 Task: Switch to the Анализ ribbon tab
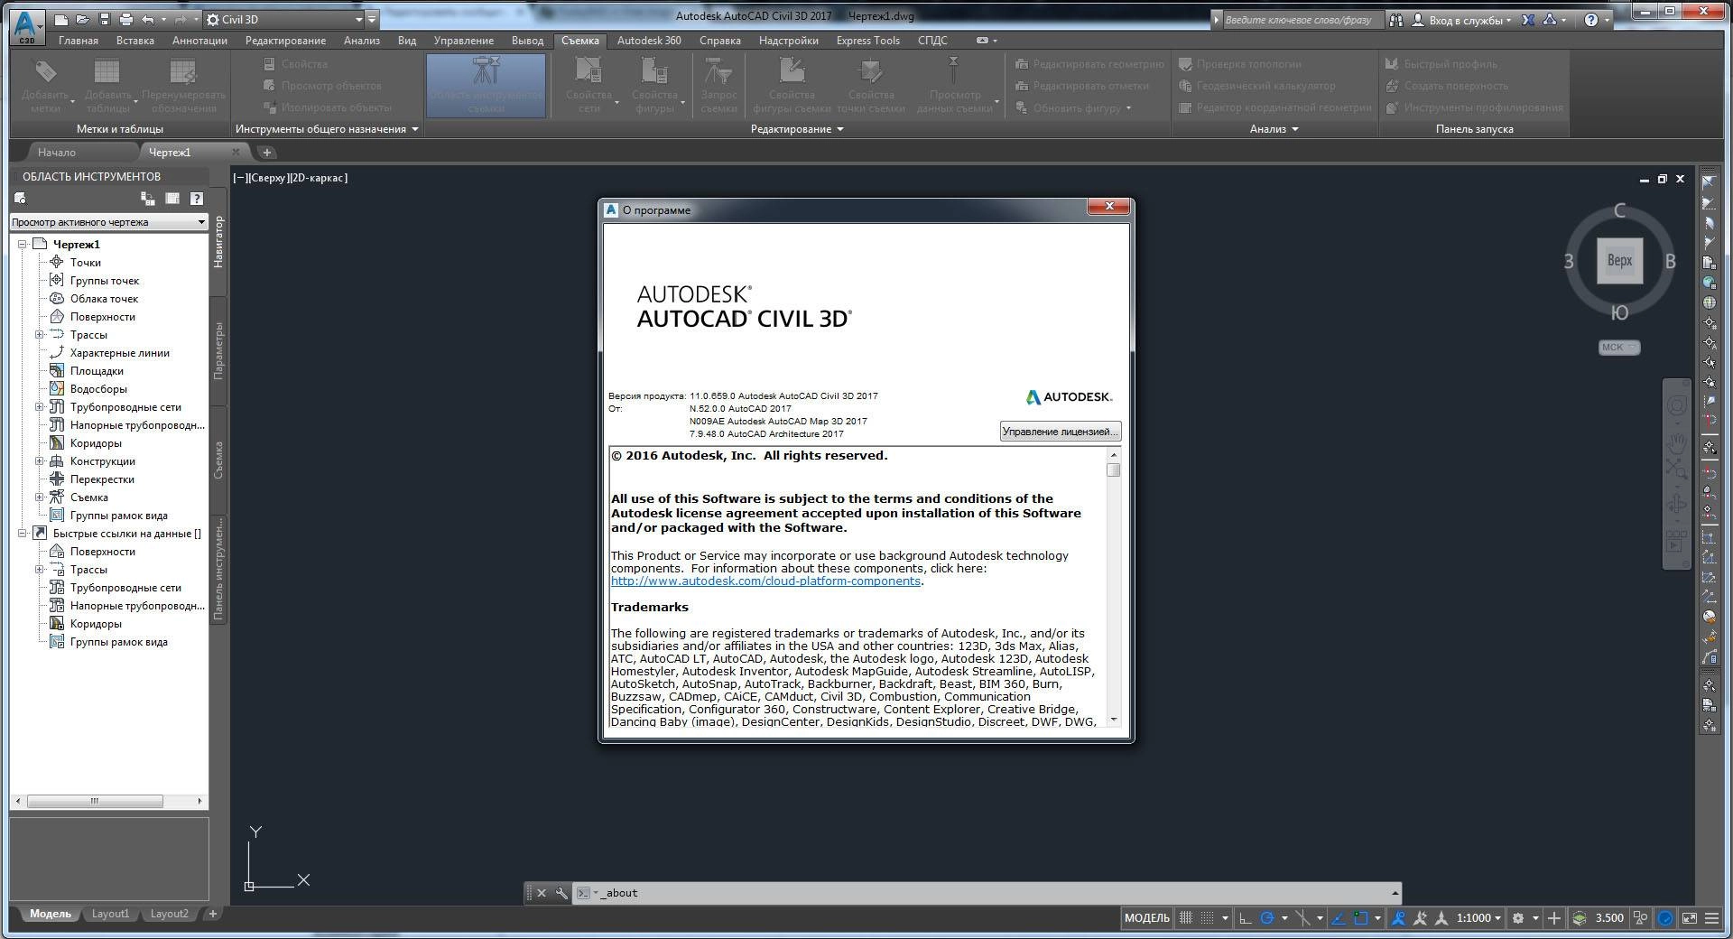pyautogui.click(x=362, y=41)
